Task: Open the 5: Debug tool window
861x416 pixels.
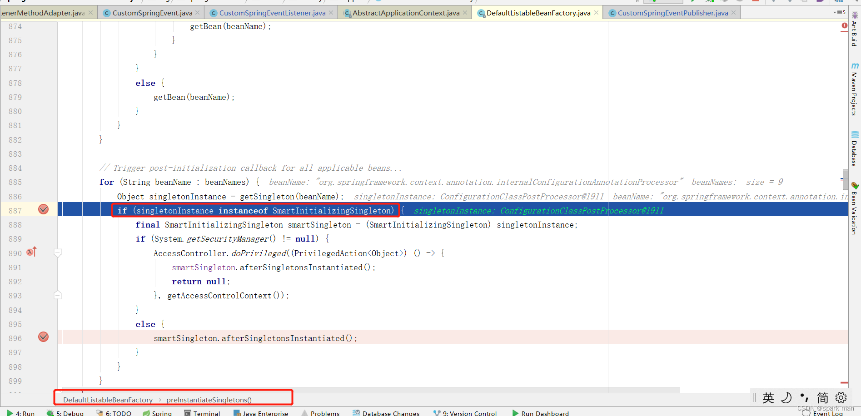Action: [65, 413]
